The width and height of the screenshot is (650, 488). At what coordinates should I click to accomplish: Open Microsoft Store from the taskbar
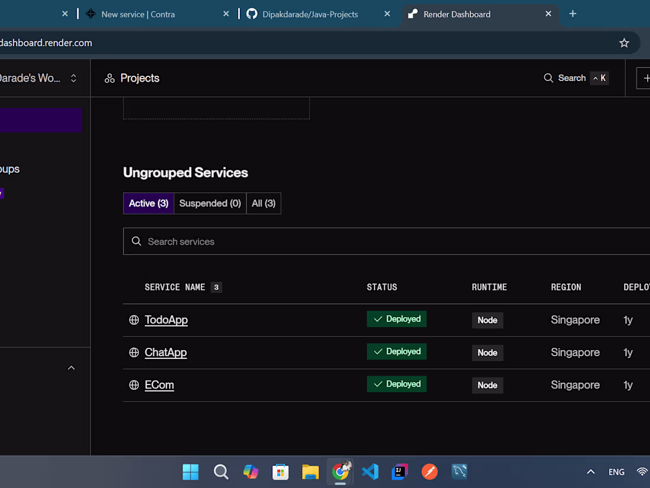[x=281, y=472]
